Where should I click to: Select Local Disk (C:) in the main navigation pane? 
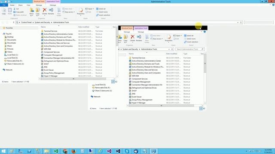click(x=12, y=55)
